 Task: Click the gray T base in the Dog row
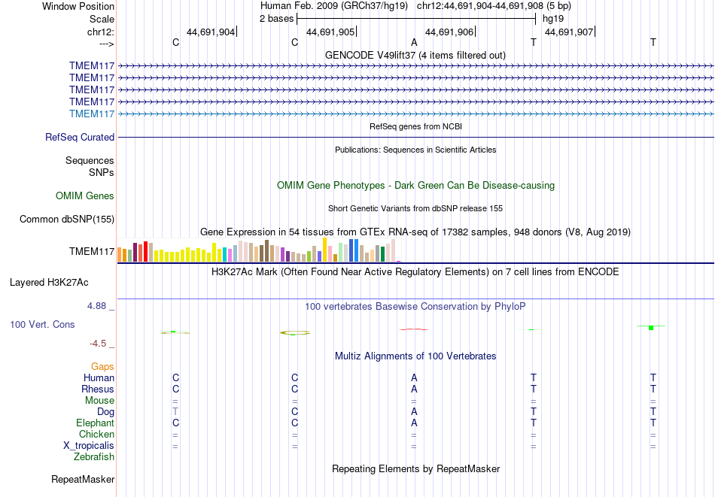click(175, 411)
